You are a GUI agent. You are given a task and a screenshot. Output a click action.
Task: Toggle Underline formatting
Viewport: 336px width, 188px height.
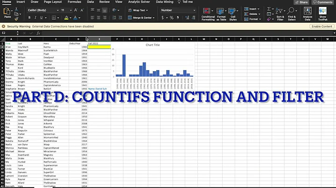click(x=42, y=18)
